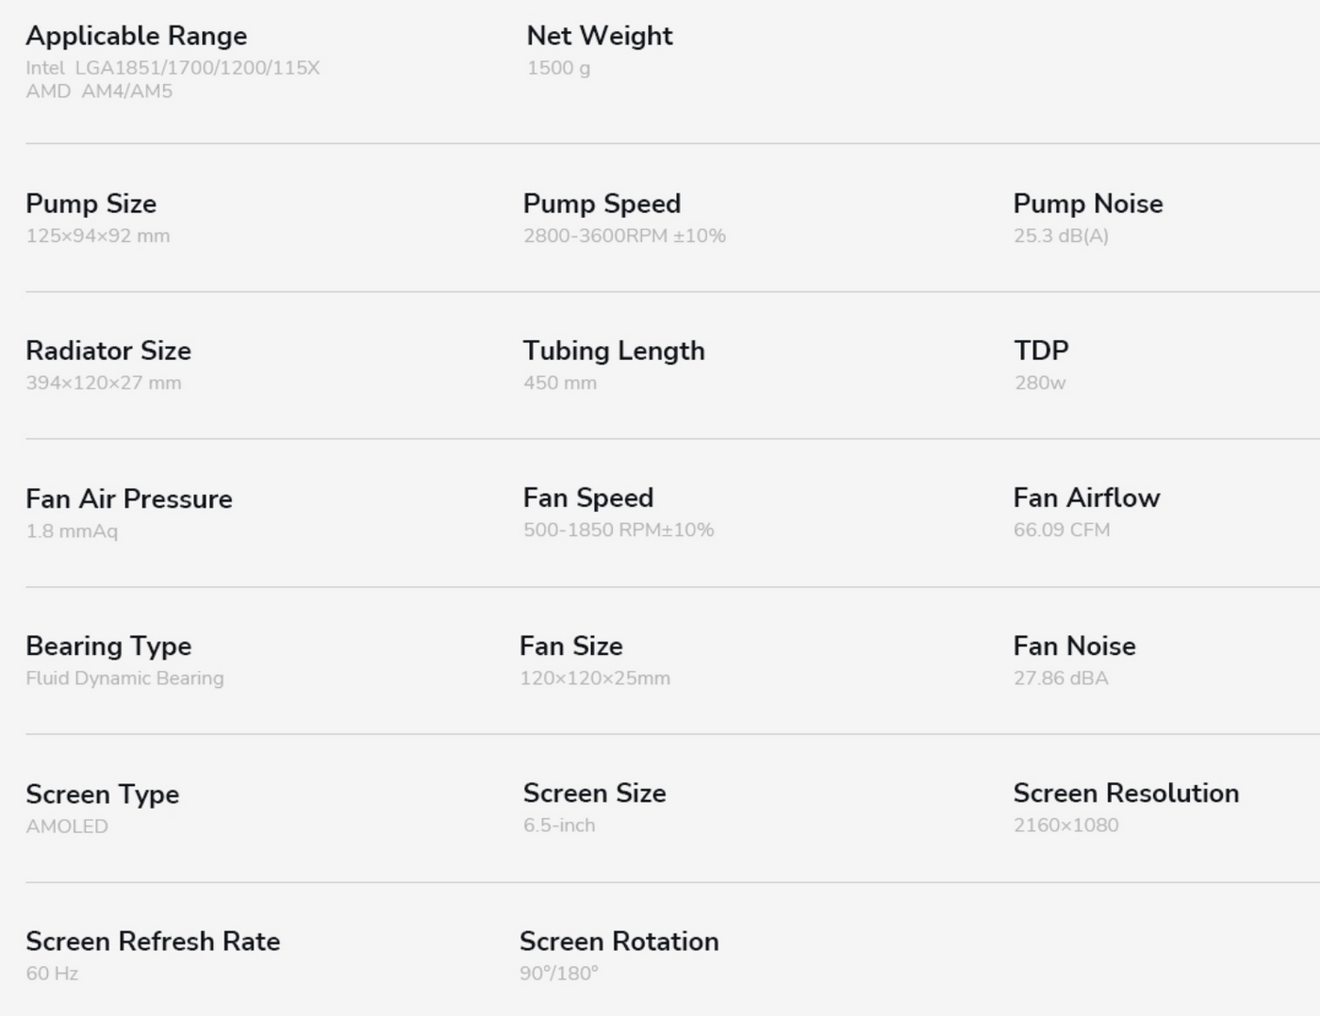Image resolution: width=1320 pixels, height=1016 pixels.
Task: Click the Pump Noise 25.3 dB(A) value
Action: [1061, 236]
